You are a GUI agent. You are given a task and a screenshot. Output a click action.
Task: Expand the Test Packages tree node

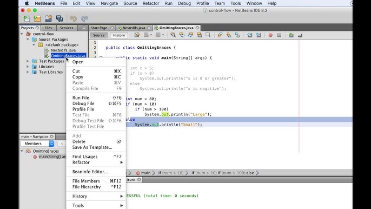28,61
